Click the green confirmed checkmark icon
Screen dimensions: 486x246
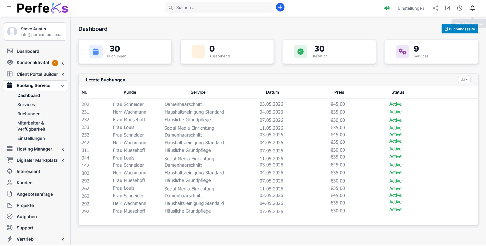[x=300, y=52]
